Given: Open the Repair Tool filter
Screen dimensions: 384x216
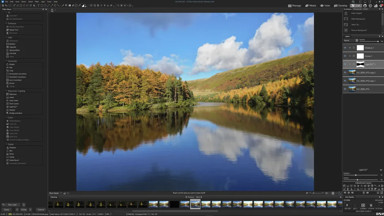Looking at the screenshot, I should [x=13, y=30].
